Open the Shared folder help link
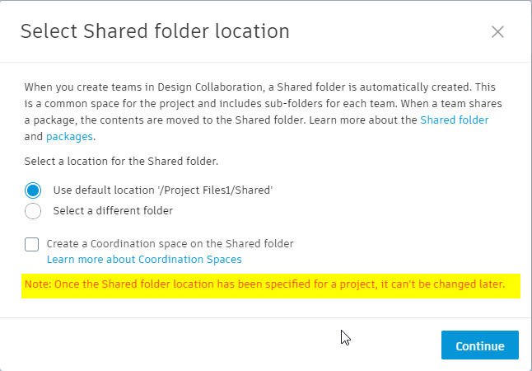 pos(454,120)
